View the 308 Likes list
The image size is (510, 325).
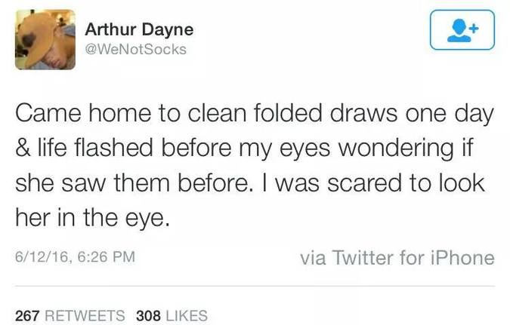point(171,316)
